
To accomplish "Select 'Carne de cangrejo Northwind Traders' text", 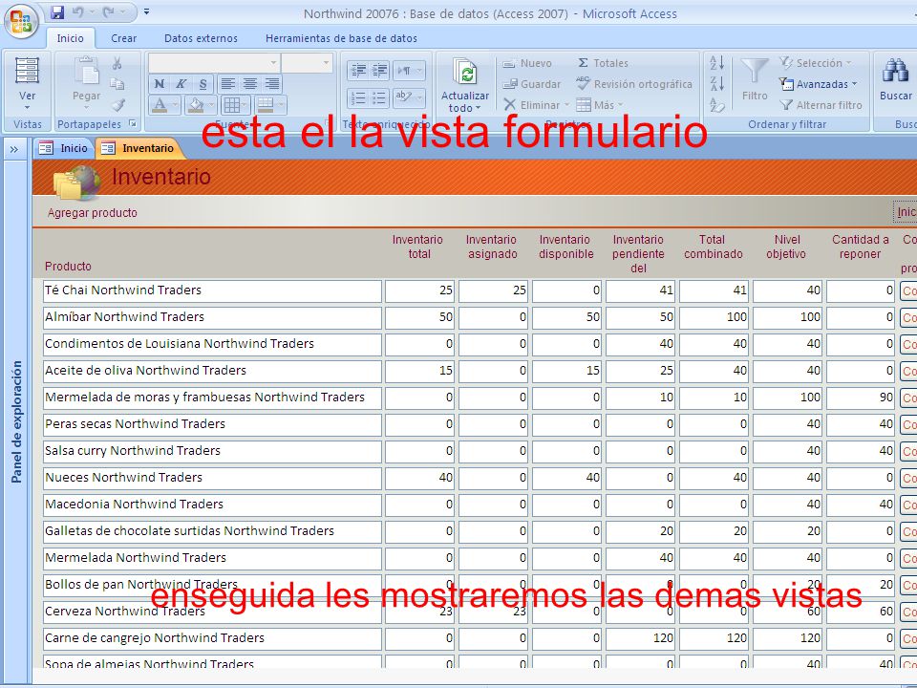I will (155, 637).
